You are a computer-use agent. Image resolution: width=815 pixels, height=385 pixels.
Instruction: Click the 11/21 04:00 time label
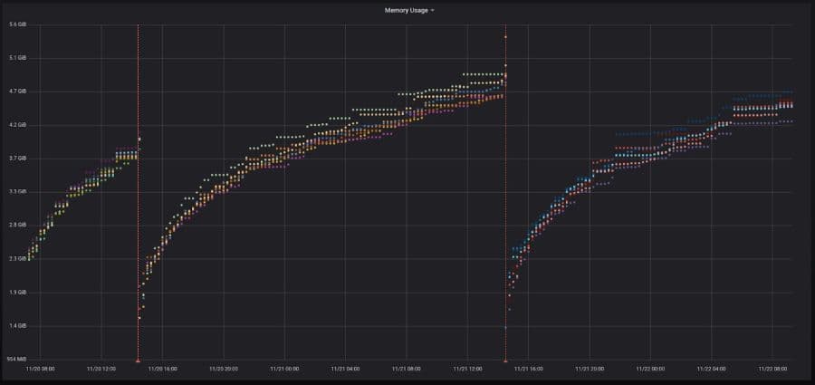tap(345, 369)
